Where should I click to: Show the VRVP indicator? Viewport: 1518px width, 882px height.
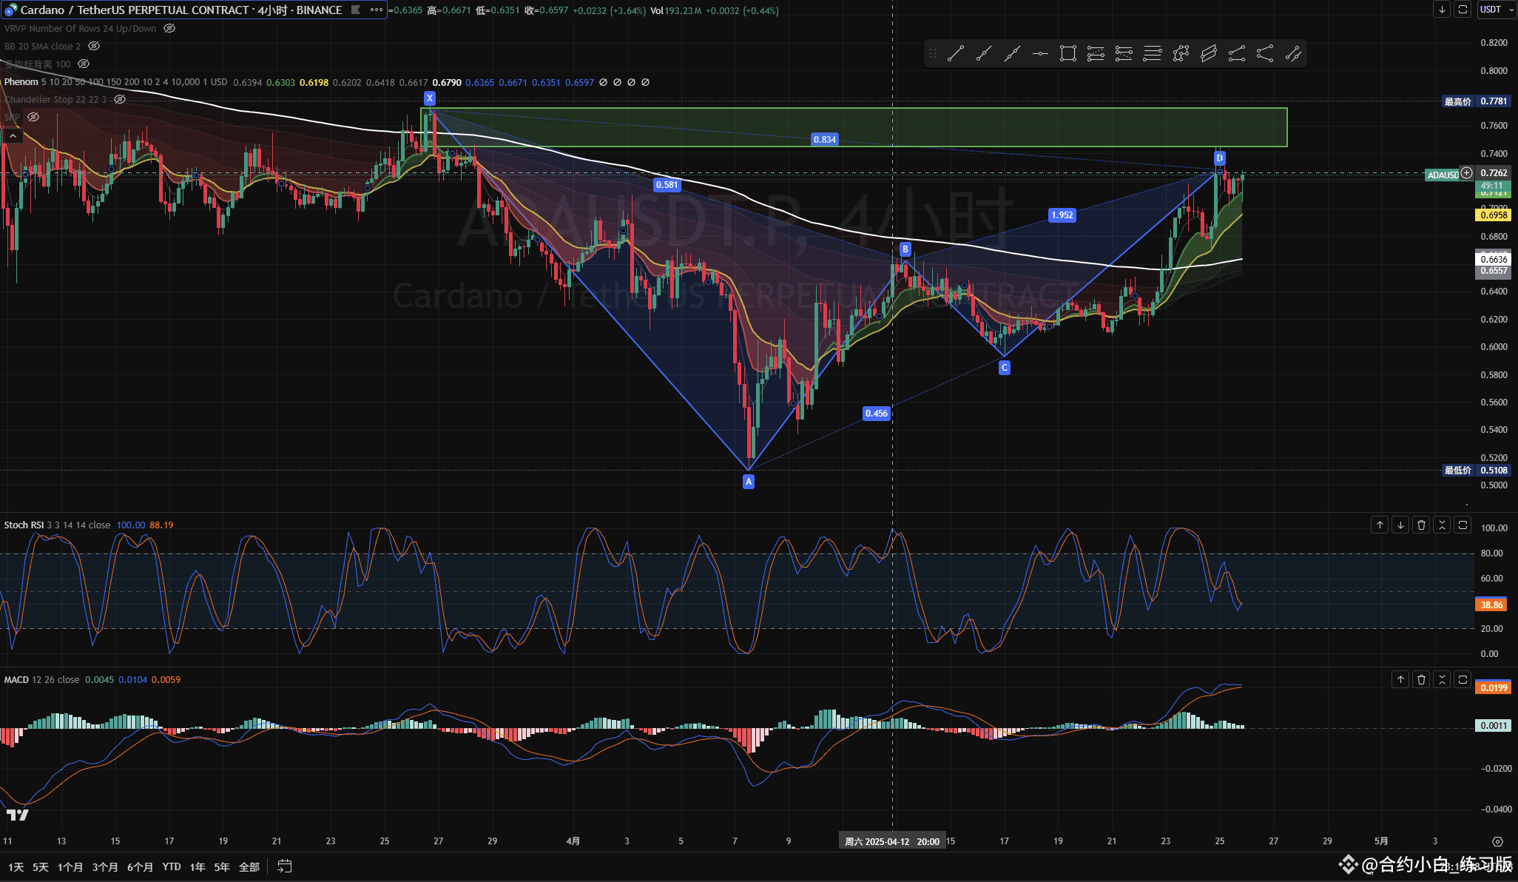tap(169, 28)
